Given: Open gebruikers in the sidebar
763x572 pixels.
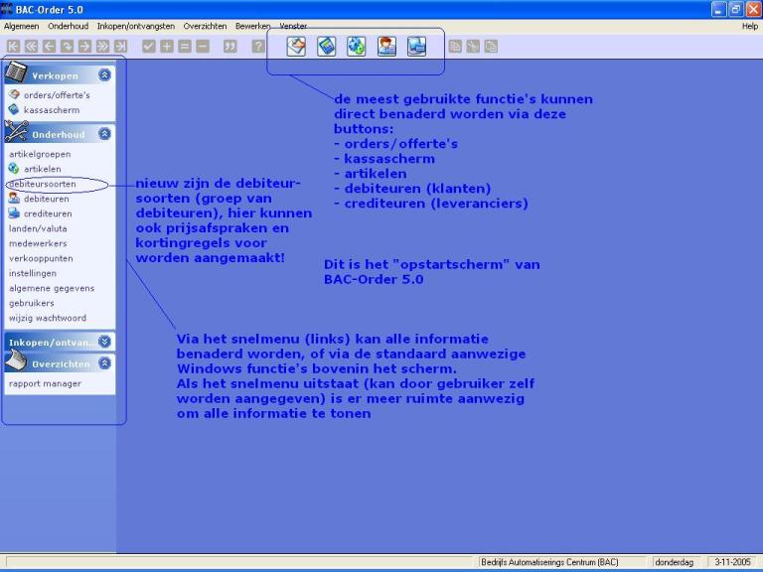Looking at the screenshot, I should coord(32,303).
